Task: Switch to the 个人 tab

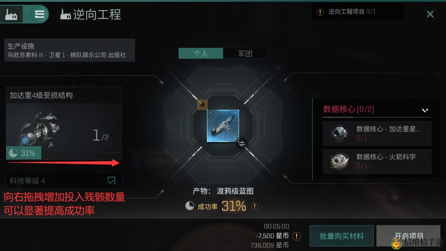Action: pos(201,53)
